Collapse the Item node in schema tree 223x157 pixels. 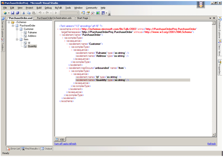click(17, 39)
